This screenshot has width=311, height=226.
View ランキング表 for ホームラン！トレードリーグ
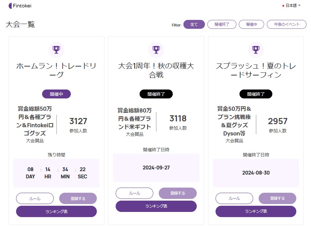56,211
